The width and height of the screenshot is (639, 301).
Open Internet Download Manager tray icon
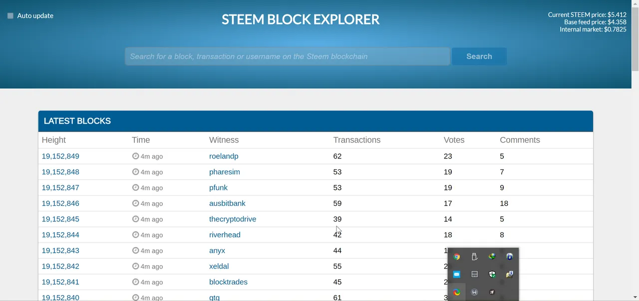492,257
